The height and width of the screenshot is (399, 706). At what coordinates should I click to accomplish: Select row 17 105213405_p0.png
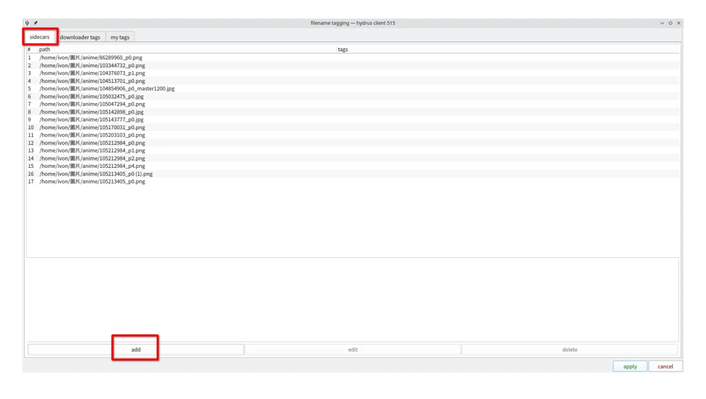(353, 182)
